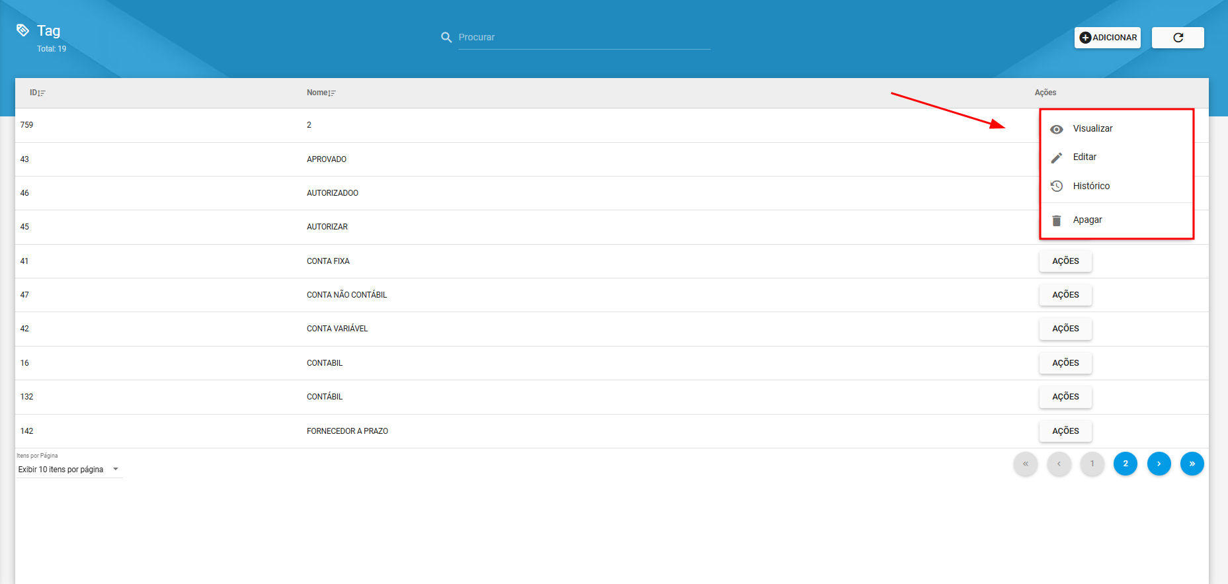Sort the list by Nome column icon
The width and height of the screenshot is (1228, 584).
pyautogui.click(x=332, y=93)
